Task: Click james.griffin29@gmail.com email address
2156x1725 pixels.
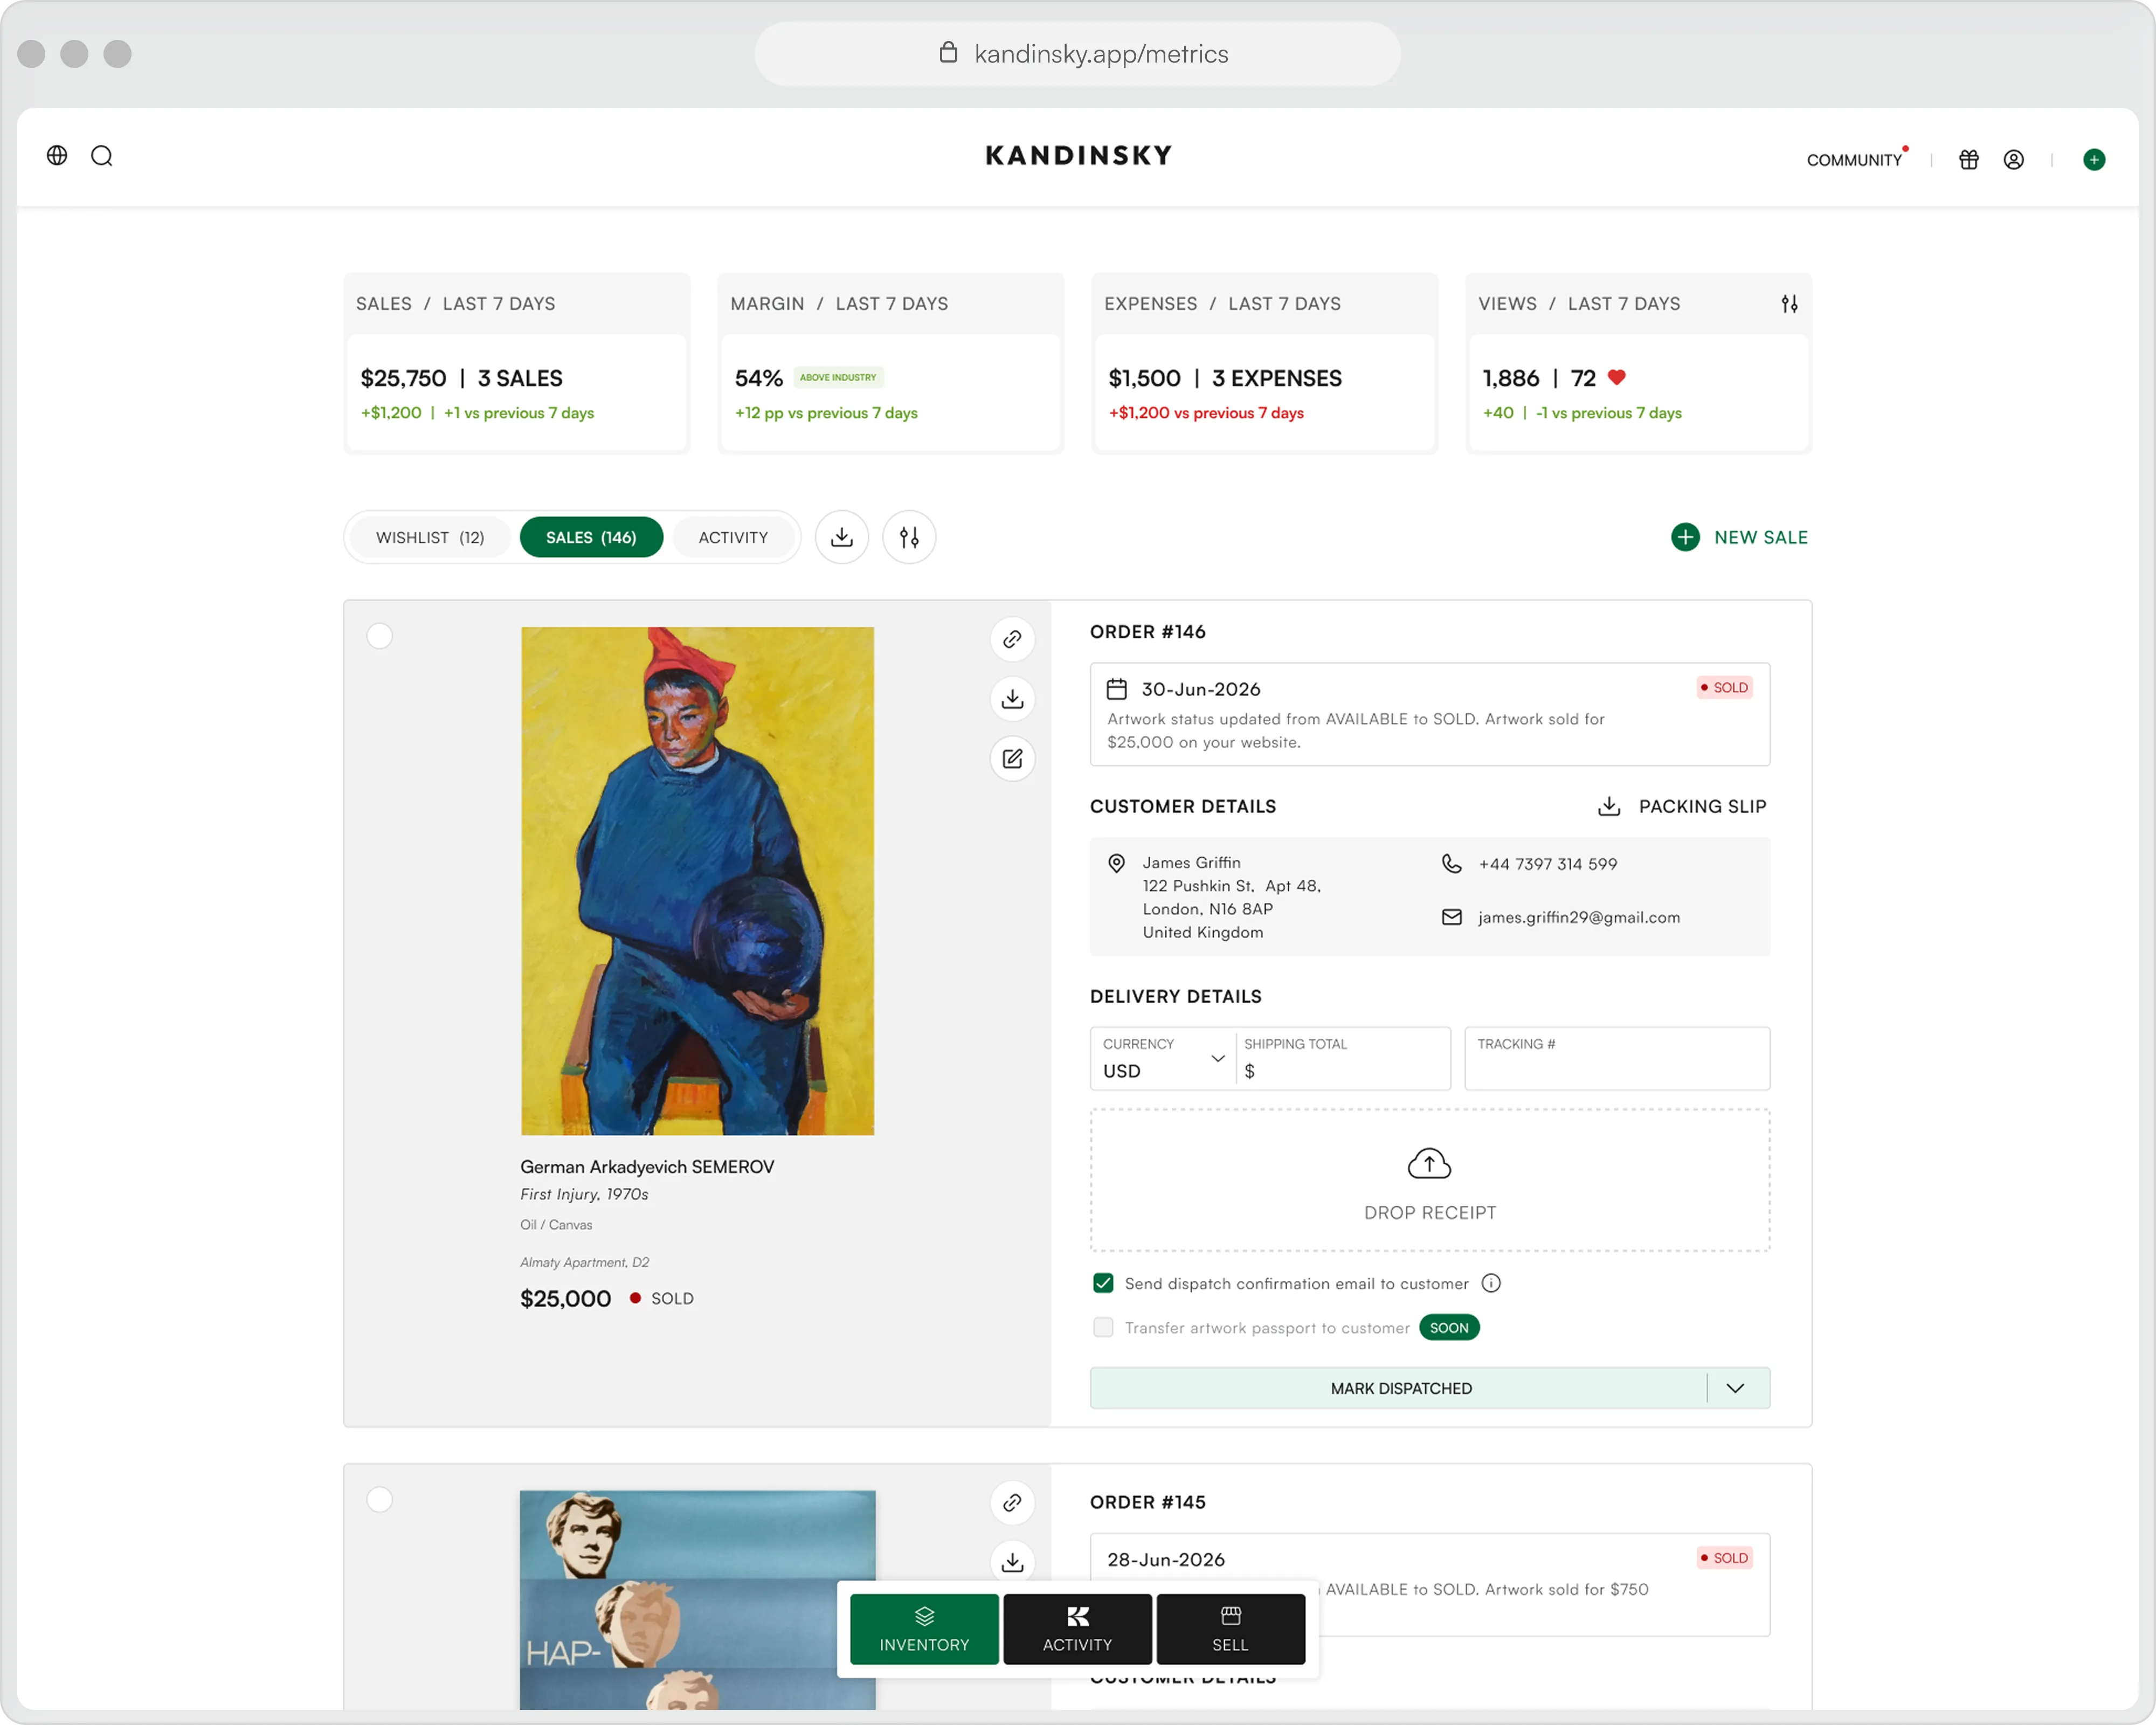Action: 1579,917
